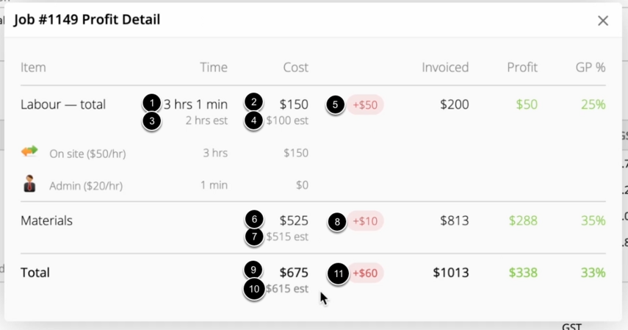Screen dimensions: 628x330
Task: Click annotation marker number 2
Action: 253,102
